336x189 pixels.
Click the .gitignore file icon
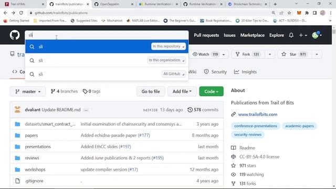point(17,181)
